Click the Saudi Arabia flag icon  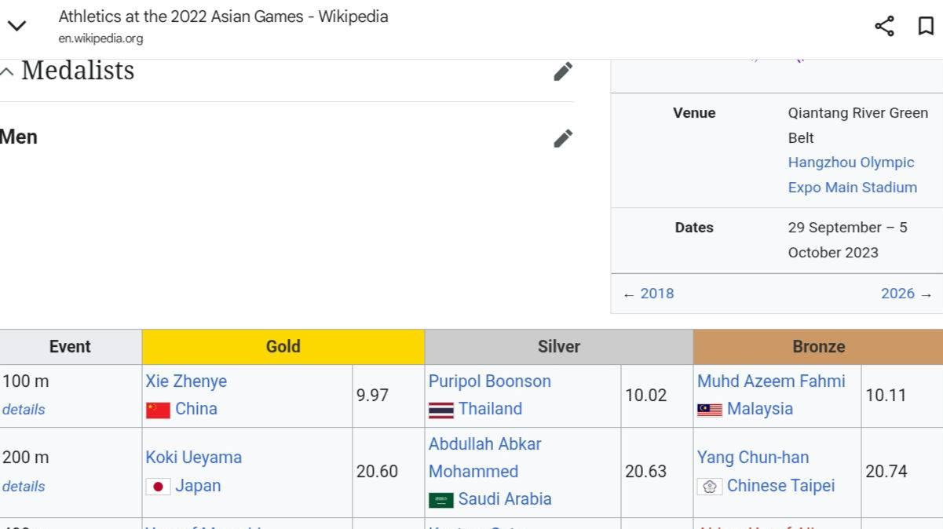click(441, 500)
